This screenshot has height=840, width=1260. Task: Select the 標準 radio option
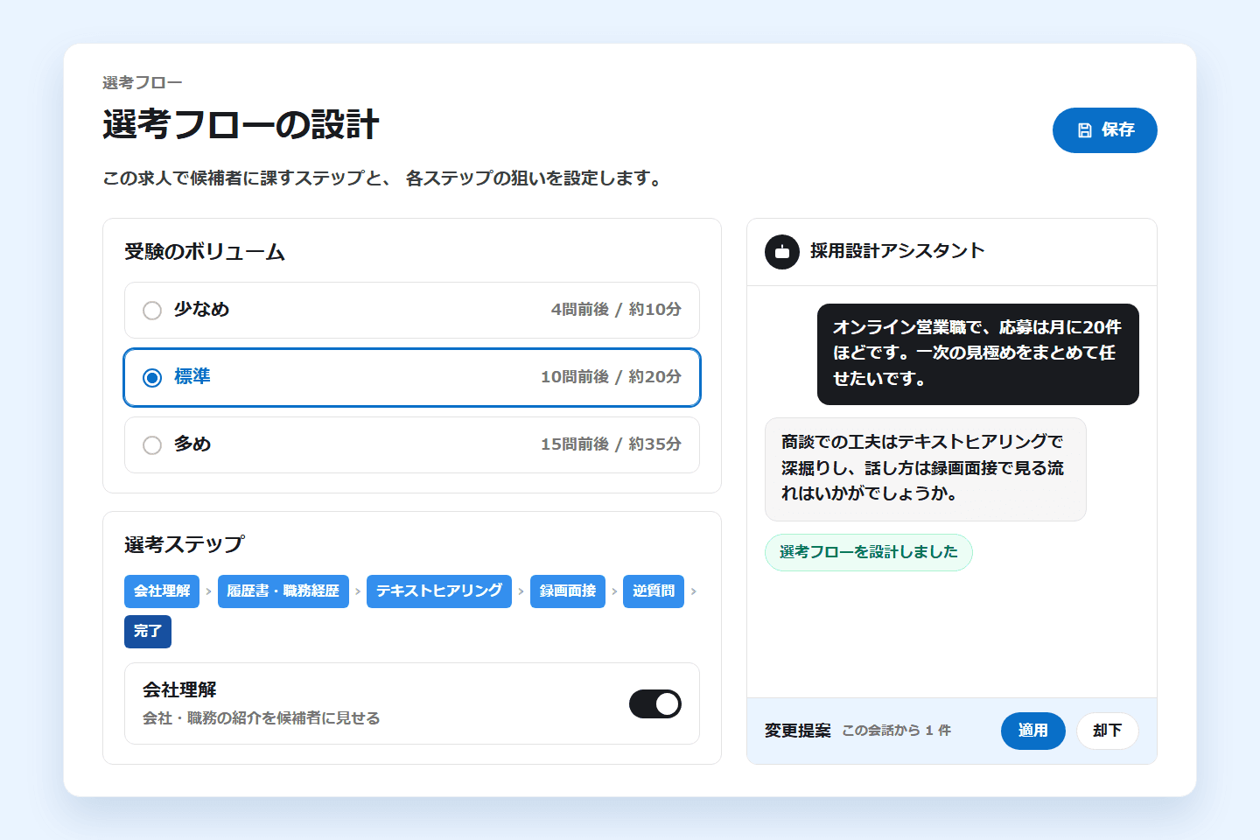(x=412, y=377)
